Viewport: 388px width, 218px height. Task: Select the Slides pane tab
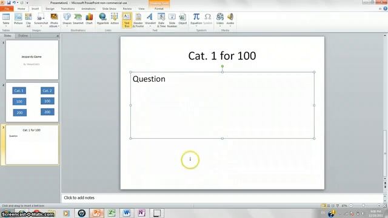pos(7,36)
